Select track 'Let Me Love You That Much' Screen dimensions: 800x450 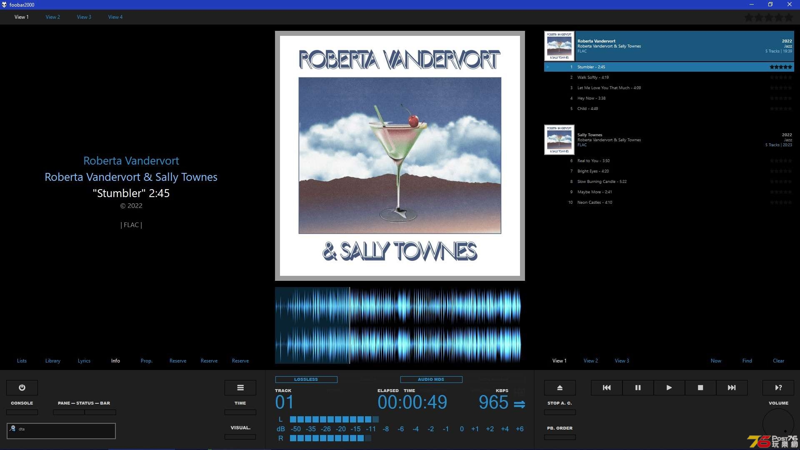[669, 87]
